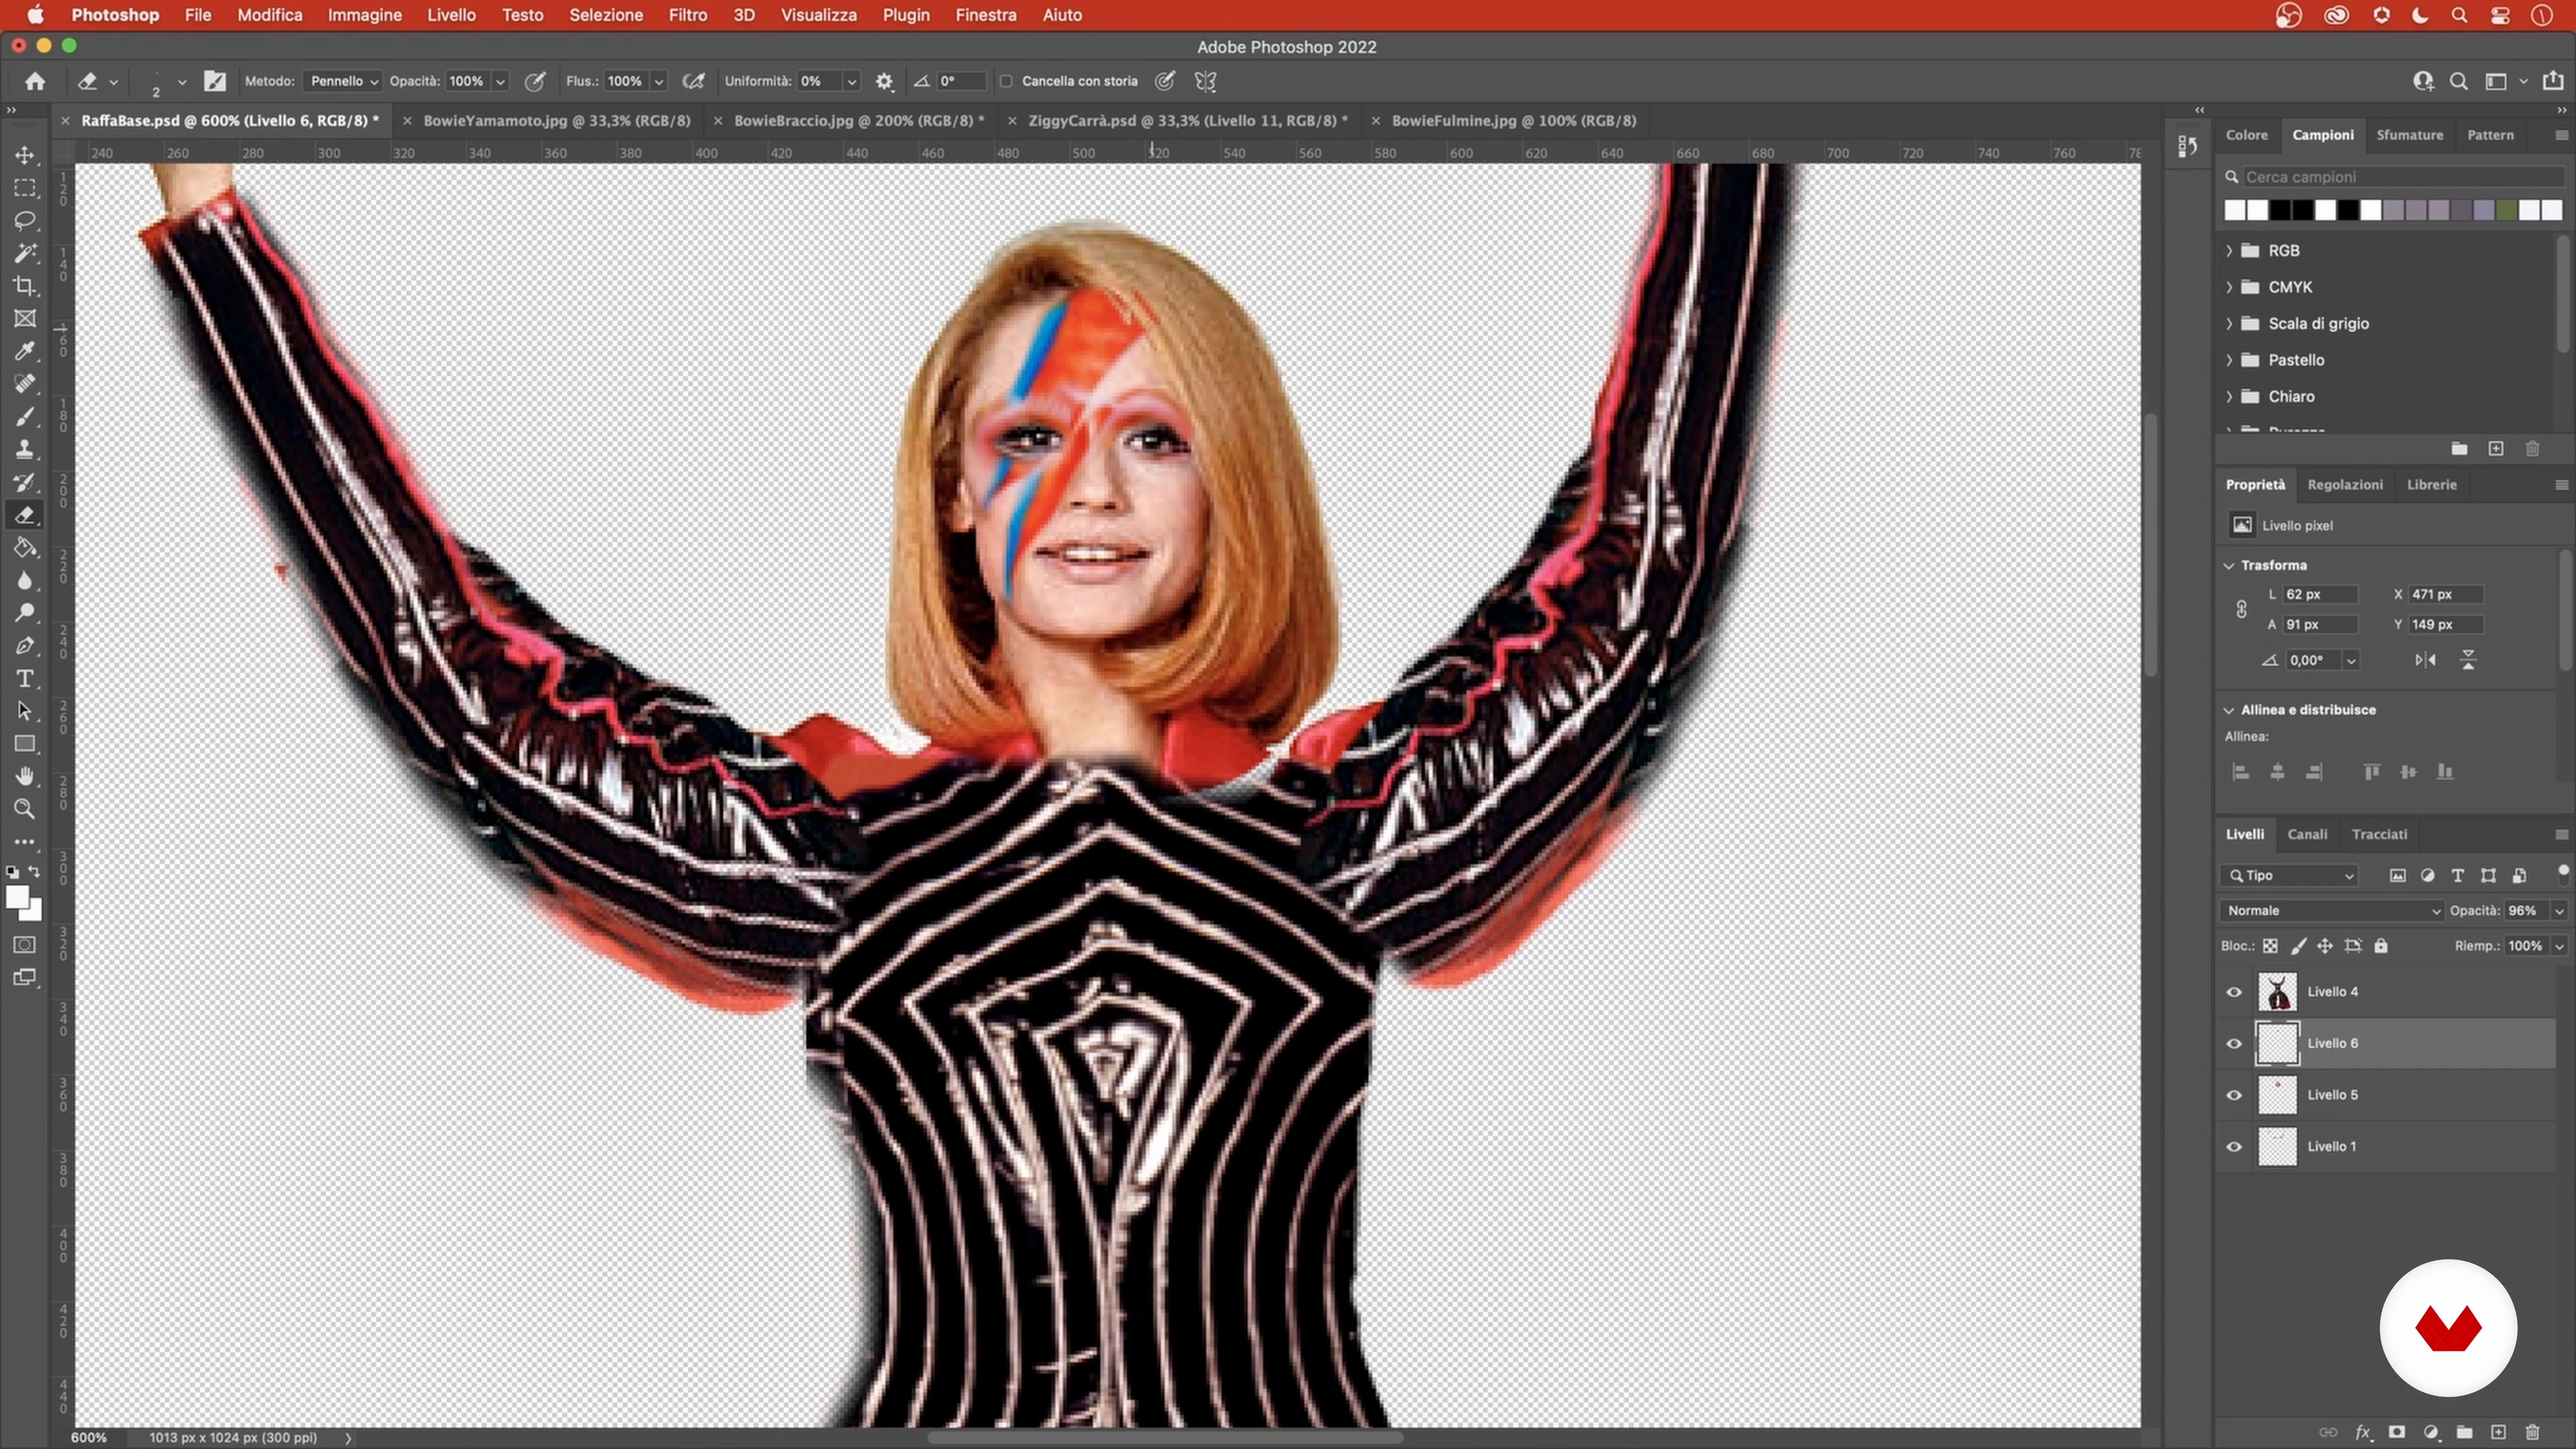The image size is (2576, 1449).
Task: Select the Blur tool
Action: (x=25, y=581)
